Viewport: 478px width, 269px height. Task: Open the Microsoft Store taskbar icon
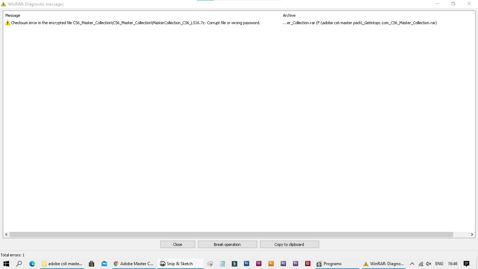click(x=91, y=264)
